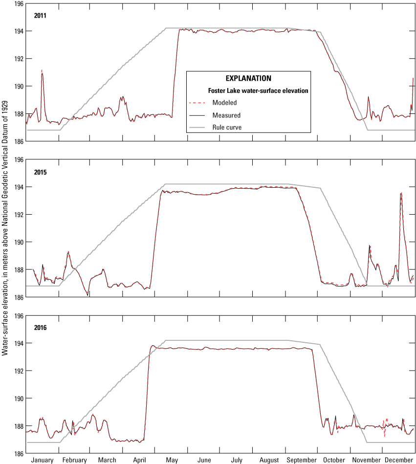Click the March label on the x-axis
416x464 pixels.
pos(107,460)
